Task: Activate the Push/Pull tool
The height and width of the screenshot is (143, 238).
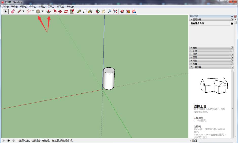Action: point(49,11)
